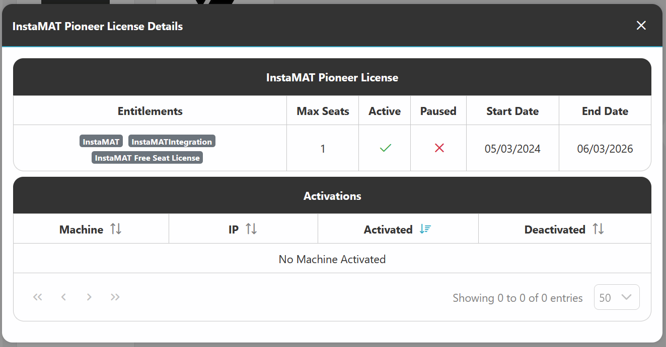The height and width of the screenshot is (347, 666).
Task: Jump to the last activations page
Action: pyautogui.click(x=115, y=297)
